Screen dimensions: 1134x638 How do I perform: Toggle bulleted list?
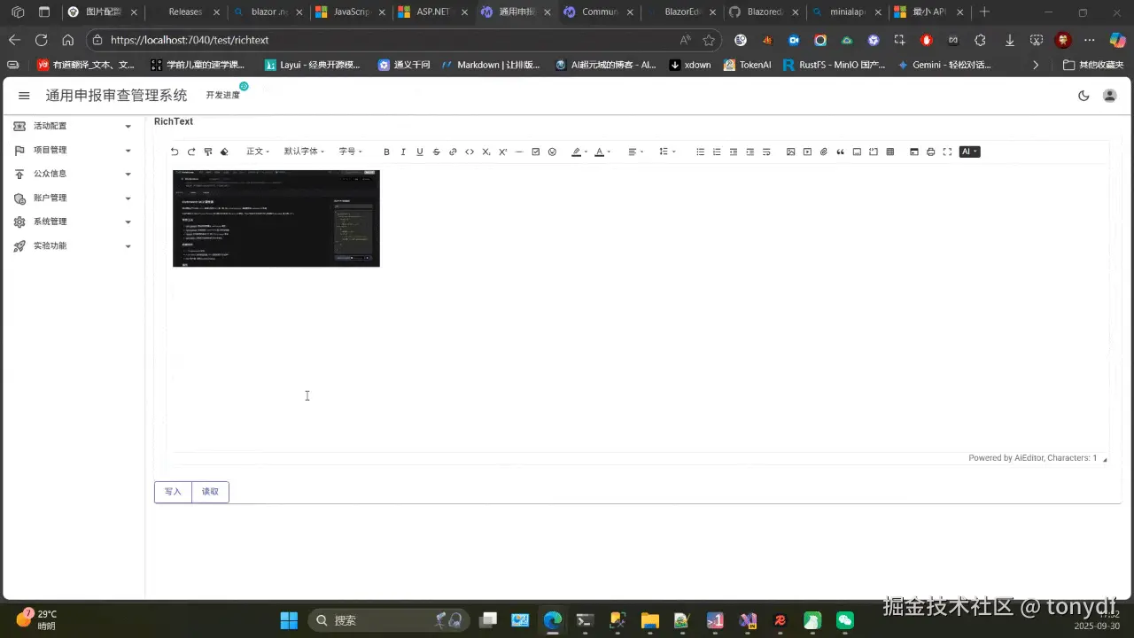pyautogui.click(x=700, y=152)
